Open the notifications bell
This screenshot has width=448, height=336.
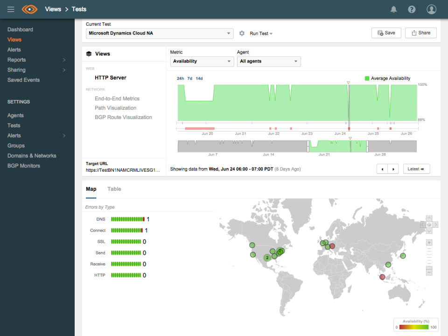(x=394, y=9)
